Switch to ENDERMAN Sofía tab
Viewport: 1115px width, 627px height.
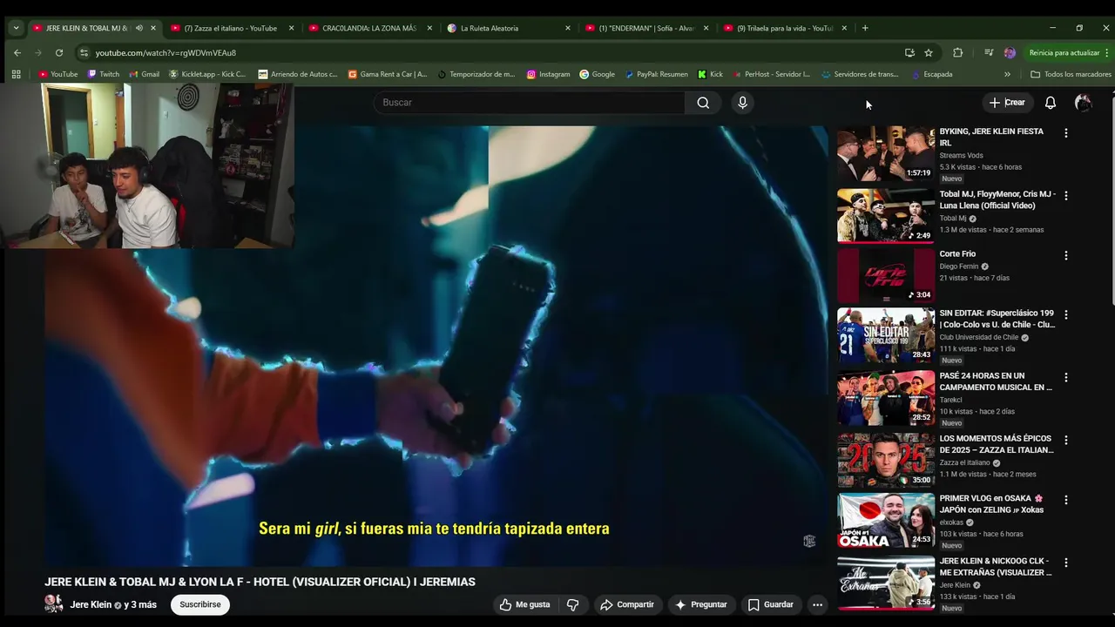(x=646, y=28)
